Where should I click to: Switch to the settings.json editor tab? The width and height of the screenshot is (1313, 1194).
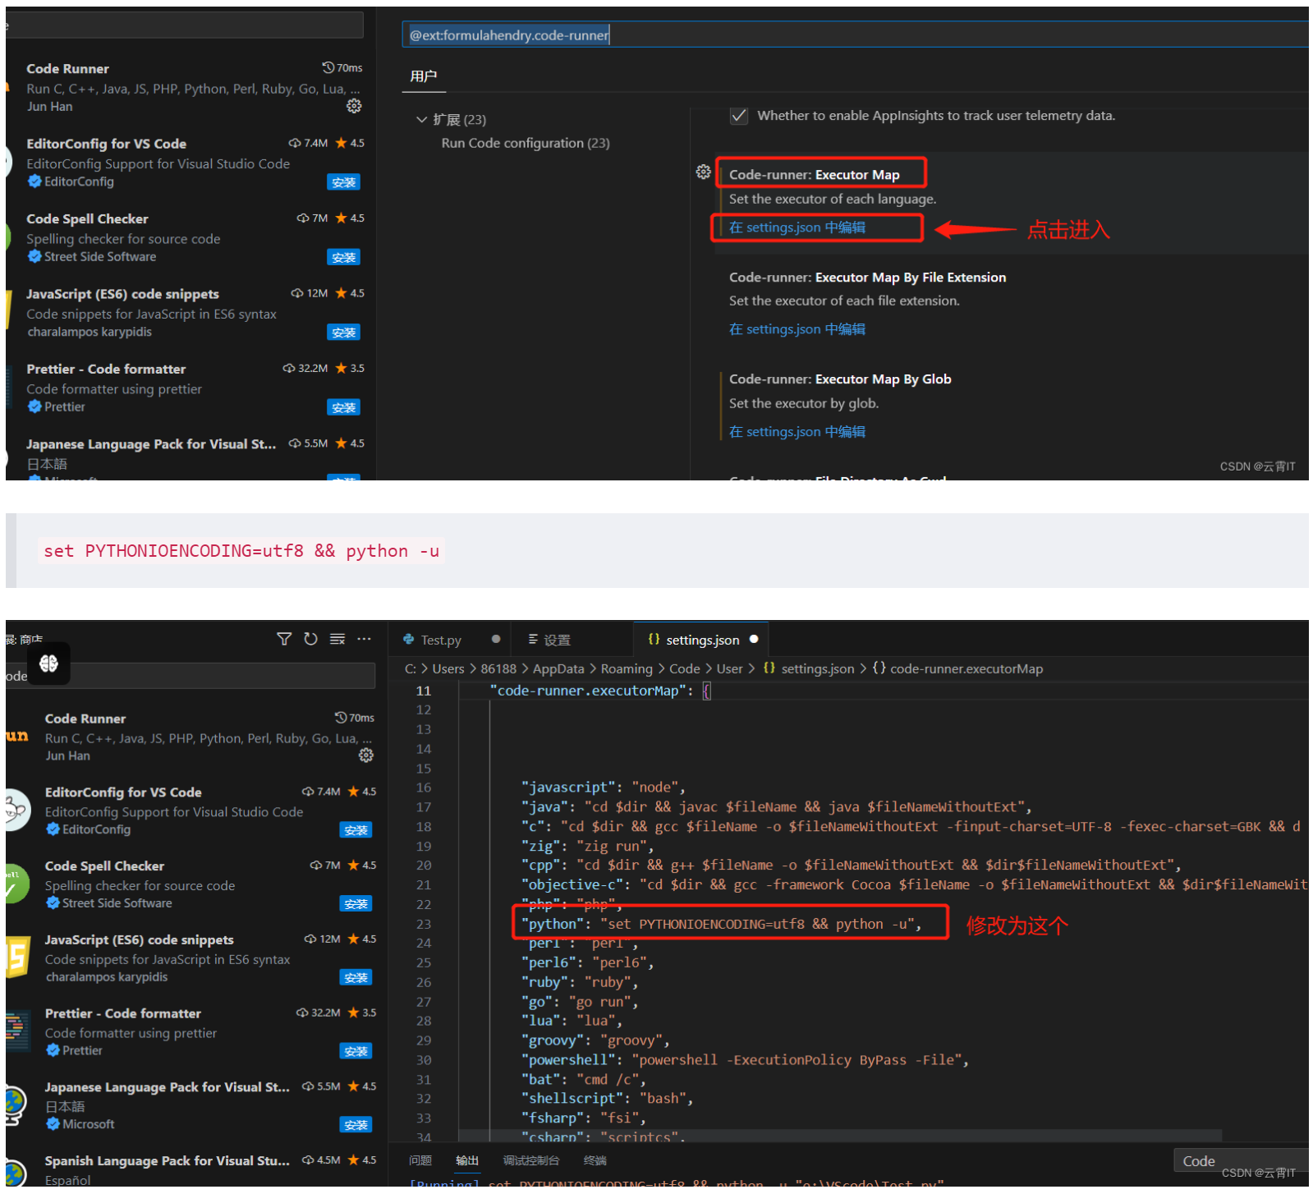[702, 640]
